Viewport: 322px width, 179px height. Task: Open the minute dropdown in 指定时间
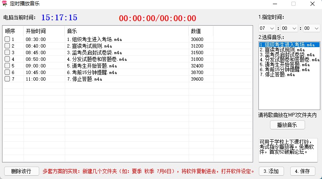(x=289, y=28)
